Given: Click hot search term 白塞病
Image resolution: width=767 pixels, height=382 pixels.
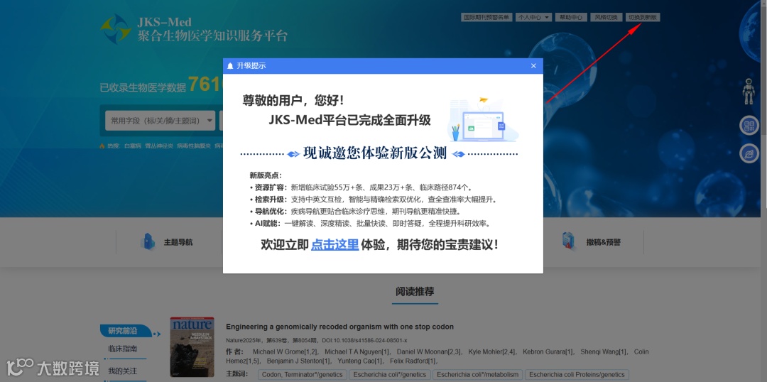Looking at the screenshot, I should (132, 146).
